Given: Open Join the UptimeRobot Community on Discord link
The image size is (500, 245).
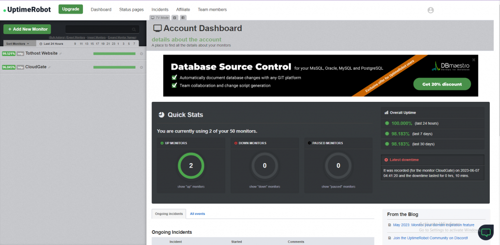Looking at the screenshot, I should [431, 238].
